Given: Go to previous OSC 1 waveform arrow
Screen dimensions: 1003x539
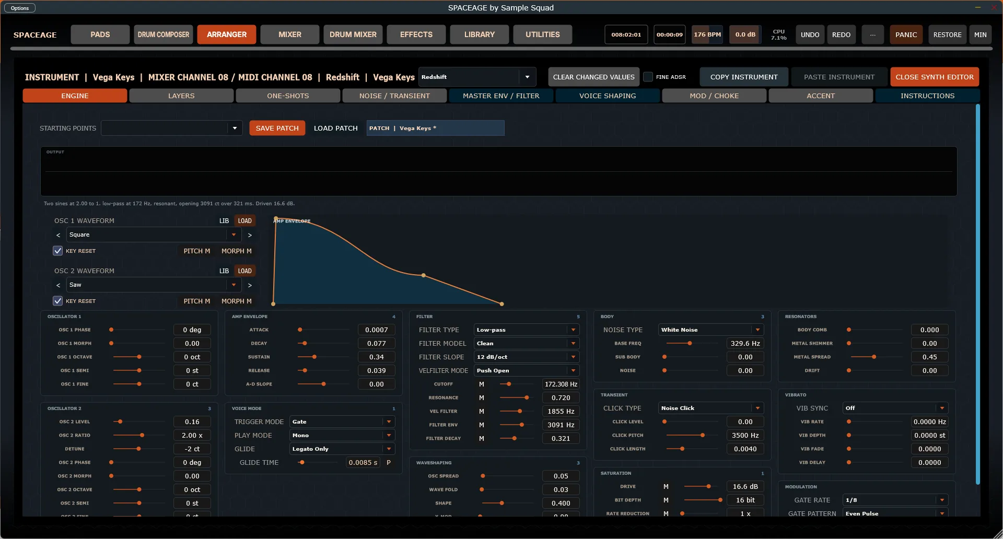Looking at the screenshot, I should [58, 235].
